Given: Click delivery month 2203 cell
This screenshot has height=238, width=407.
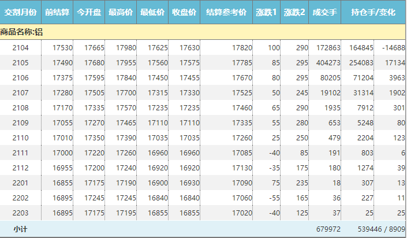Looking at the screenshot, I should [x=20, y=213].
